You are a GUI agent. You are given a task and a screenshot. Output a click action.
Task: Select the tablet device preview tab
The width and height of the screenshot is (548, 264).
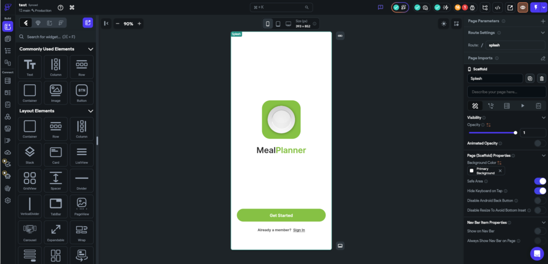click(278, 24)
